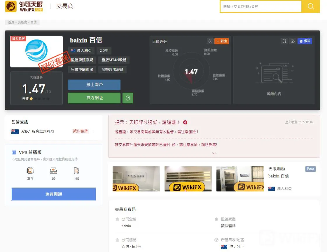This screenshot has height=252, width=327.
Task: Click the info icon next to 天眼評分
Action: [210, 41]
